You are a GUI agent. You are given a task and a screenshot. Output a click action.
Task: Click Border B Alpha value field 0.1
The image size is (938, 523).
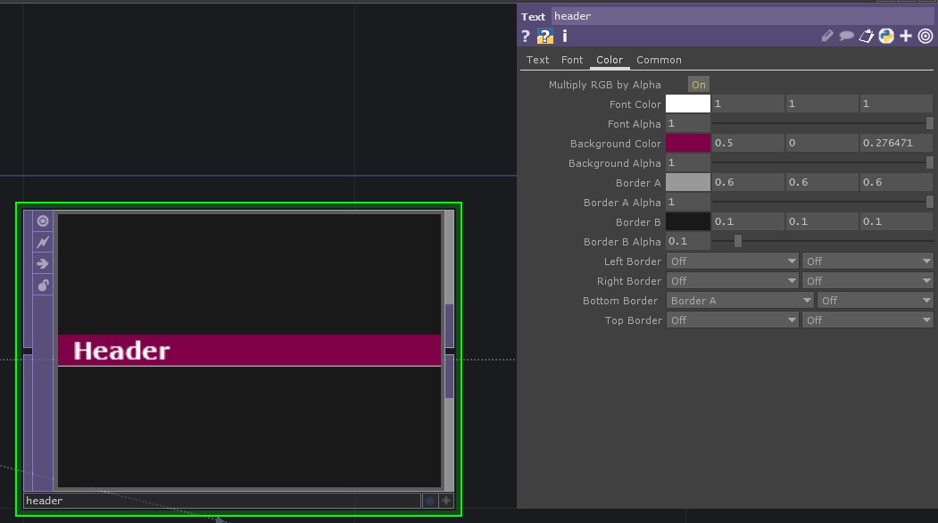[x=688, y=241]
